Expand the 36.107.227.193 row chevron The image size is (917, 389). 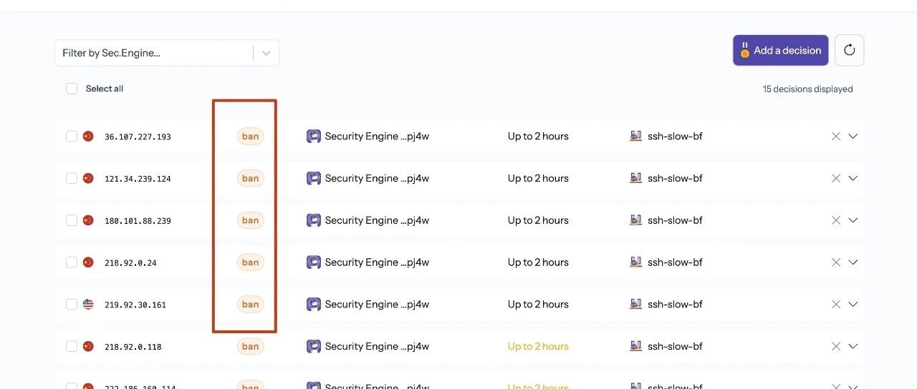pyautogui.click(x=853, y=136)
